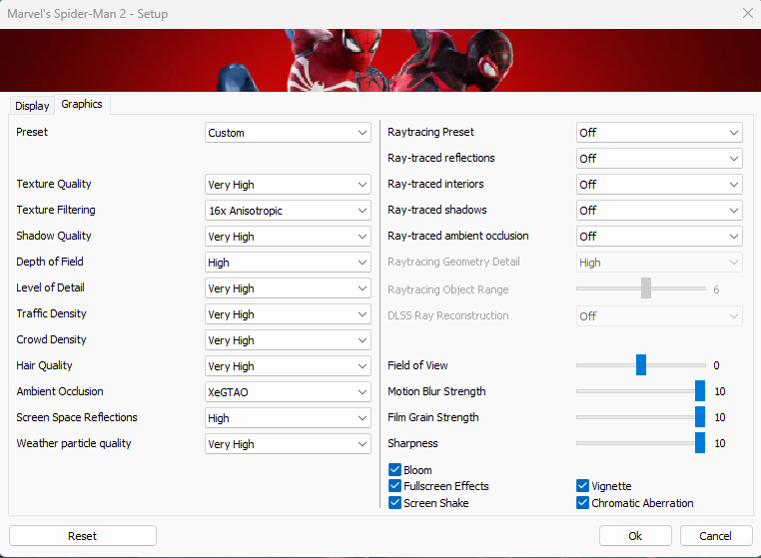Open the Crowd Density dropdown

tap(288, 340)
